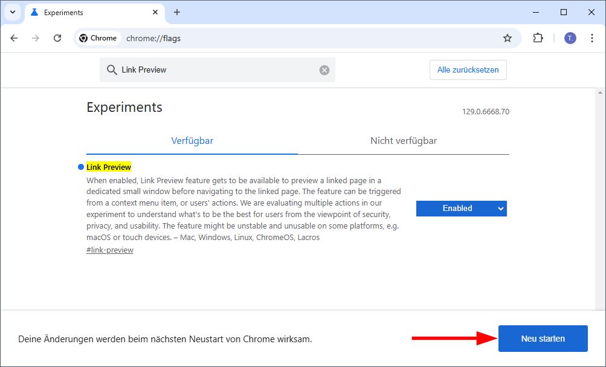Switch to the Nicht verfügbar tab

point(402,140)
